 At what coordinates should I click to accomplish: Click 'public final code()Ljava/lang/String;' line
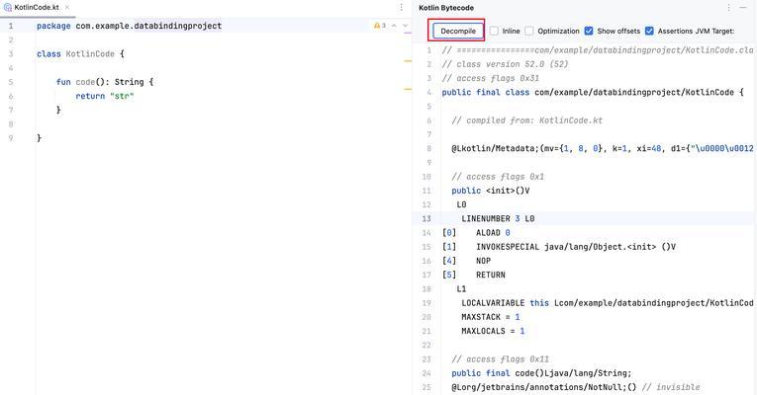541,373
